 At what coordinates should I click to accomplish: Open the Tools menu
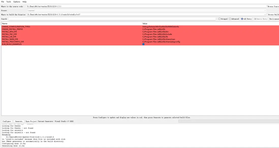coord(9,2)
